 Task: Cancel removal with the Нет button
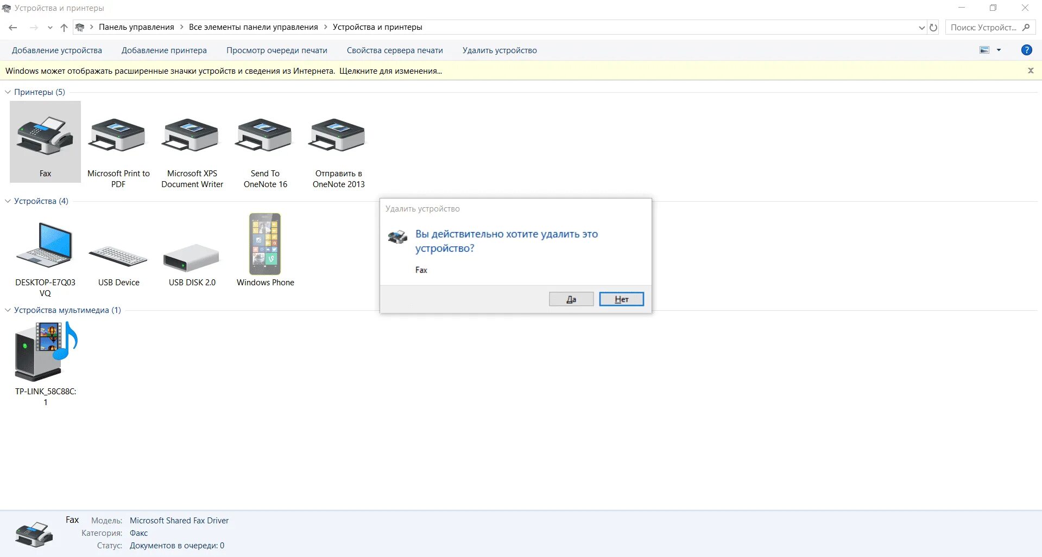click(x=622, y=299)
